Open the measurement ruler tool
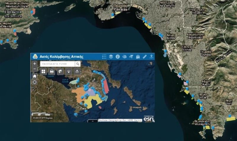The width and height of the screenshot is (237, 141). [x=145, y=56]
